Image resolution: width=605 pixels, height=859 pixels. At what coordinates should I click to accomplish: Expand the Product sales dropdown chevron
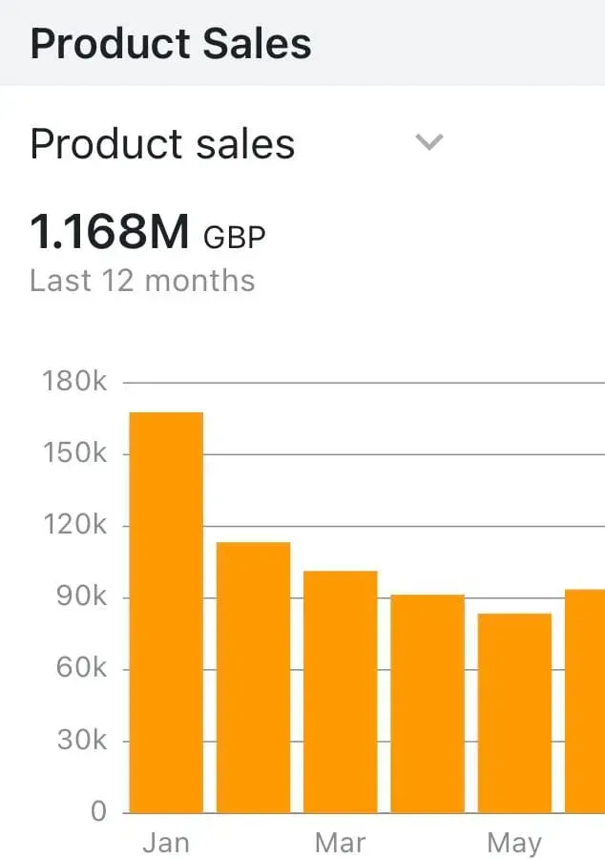429,142
